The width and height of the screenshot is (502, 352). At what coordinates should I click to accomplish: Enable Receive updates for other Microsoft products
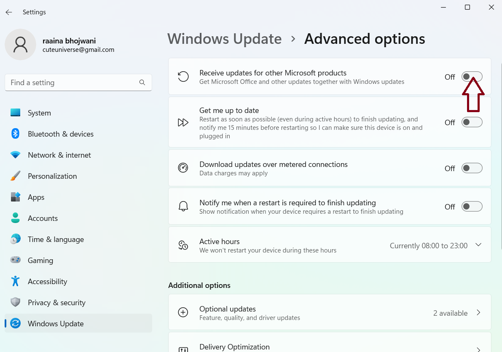coord(472,77)
